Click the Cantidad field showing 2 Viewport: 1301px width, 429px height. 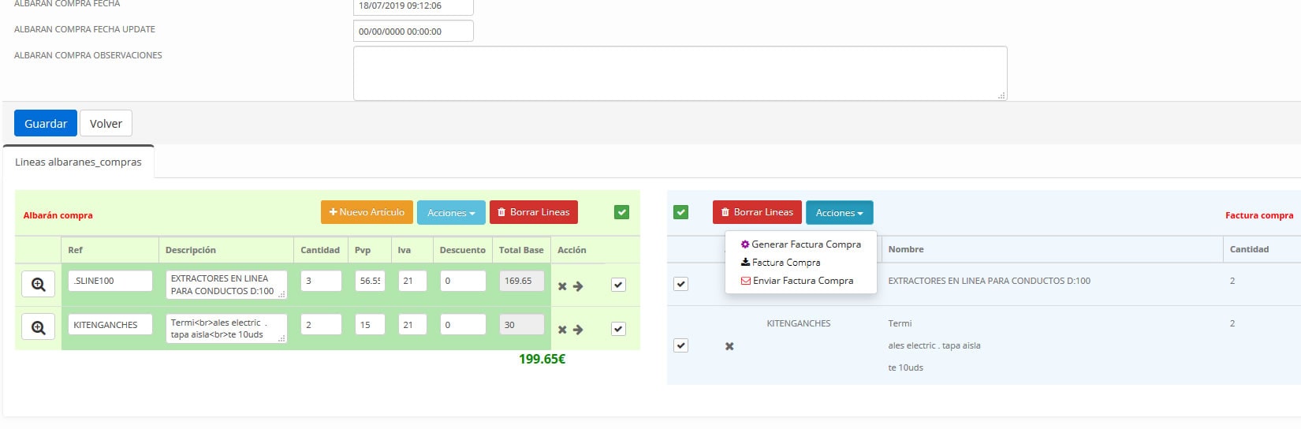pyautogui.click(x=321, y=325)
